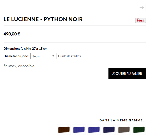Select the dark green clutch thumbnail
This screenshot has height=137, width=149.
click(139, 130)
